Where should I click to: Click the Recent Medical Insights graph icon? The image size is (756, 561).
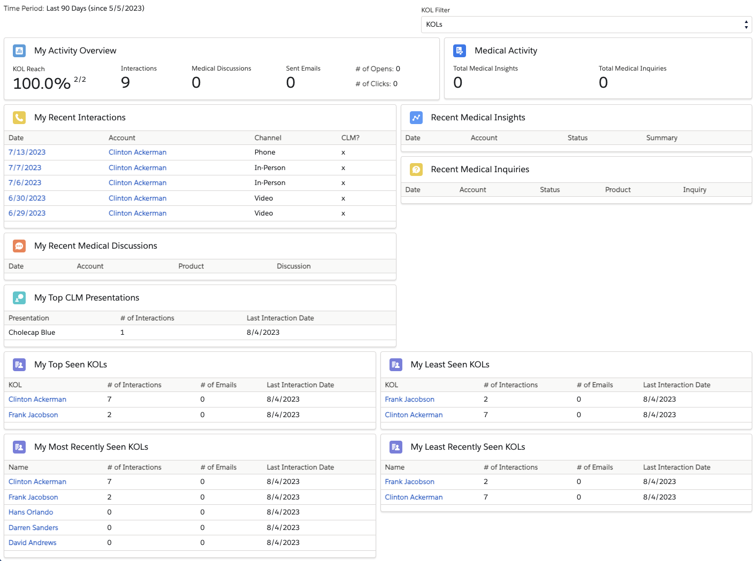pyautogui.click(x=416, y=118)
